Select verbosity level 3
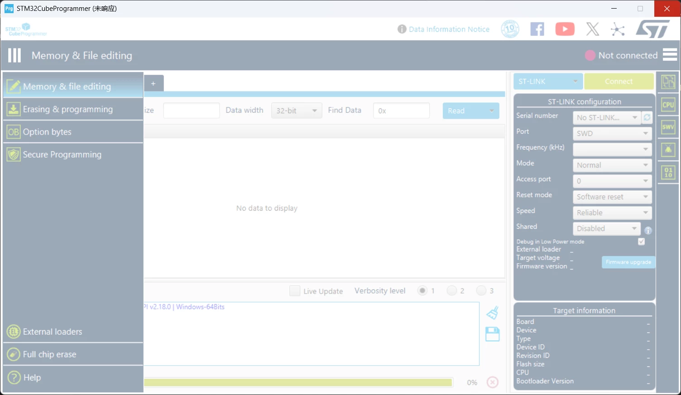 [x=481, y=290]
